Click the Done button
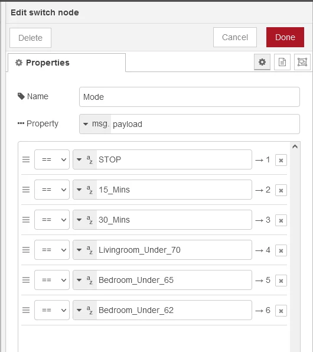The height and width of the screenshot is (352, 313). point(285,37)
